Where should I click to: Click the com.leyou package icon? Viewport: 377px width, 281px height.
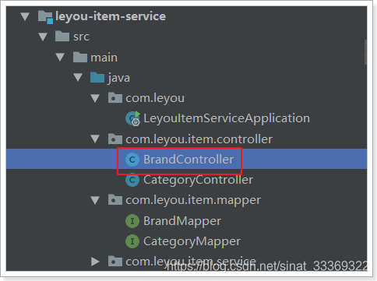115,98
